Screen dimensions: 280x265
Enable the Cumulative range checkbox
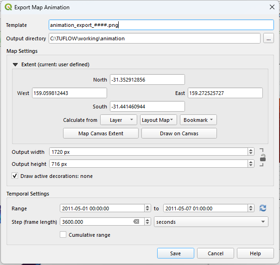click(64, 235)
